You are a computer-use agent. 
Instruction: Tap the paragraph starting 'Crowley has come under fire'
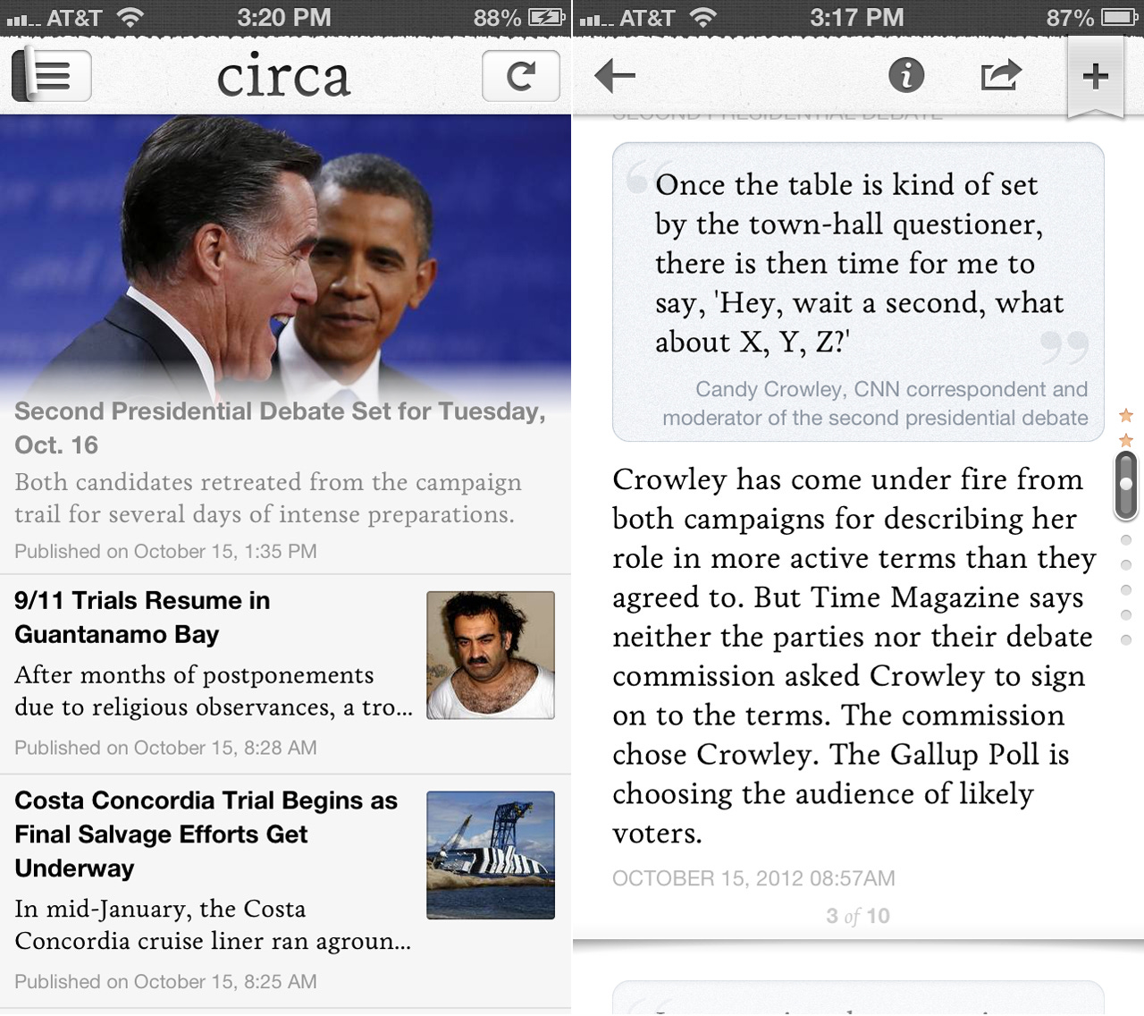point(854,656)
